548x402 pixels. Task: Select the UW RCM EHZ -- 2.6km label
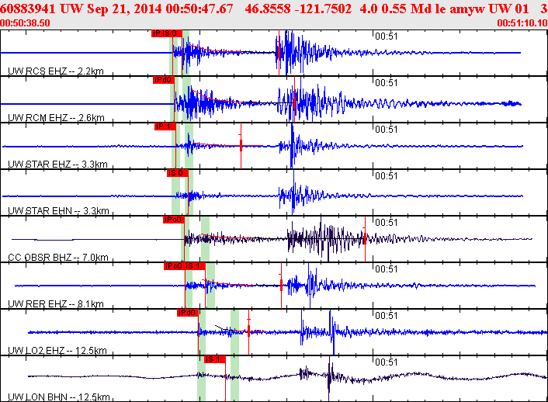point(56,118)
